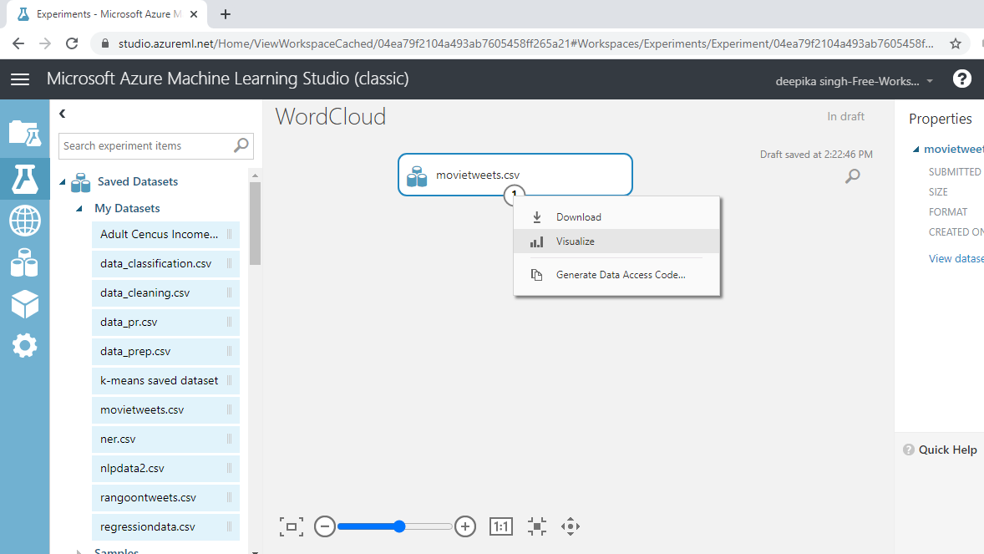
Task: Click the pan navigation arrows icon
Action: click(x=571, y=526)
